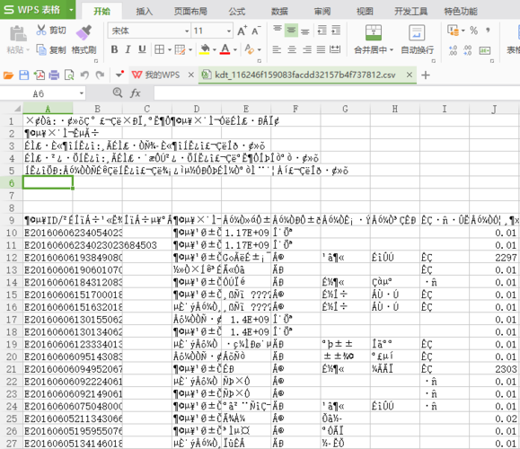520x449 pixels.
Task: Toggle Italic formatting
Action: click(128, 49)
